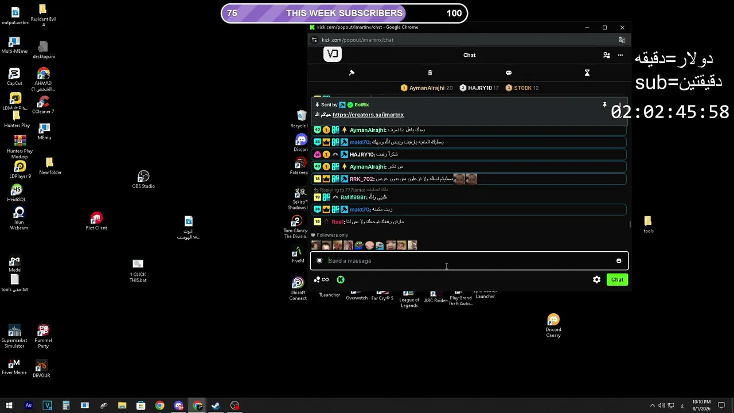Select the 1 CLICK THIS.bat file

coord(138,271)
